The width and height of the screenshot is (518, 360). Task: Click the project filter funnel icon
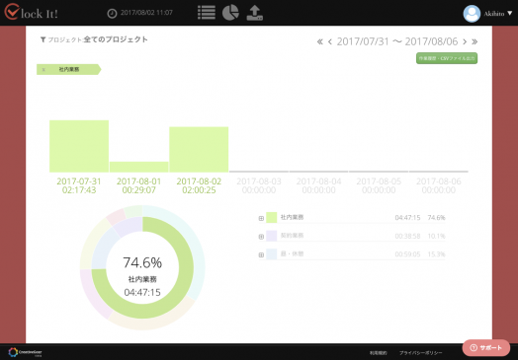pyautogui.click(x=43, y=39)
